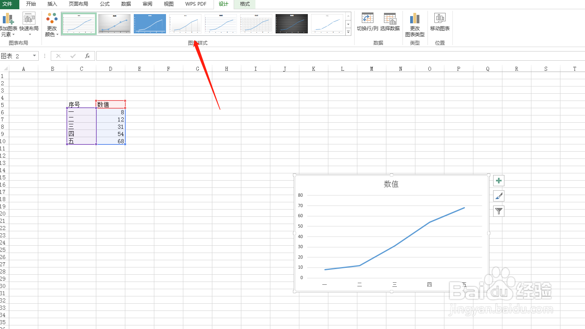Select cell with value 54
The image size is (585, 329).
pos(111,134)
